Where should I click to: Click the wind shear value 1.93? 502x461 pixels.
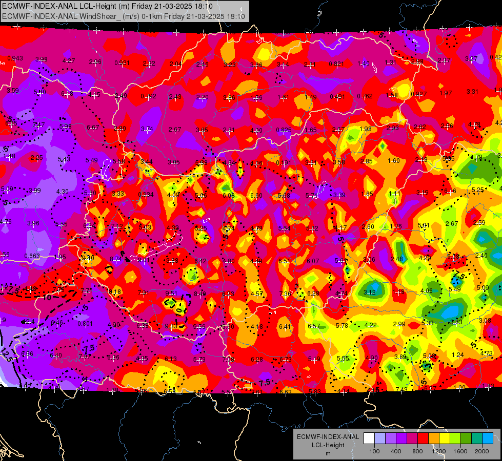(x=365, y=129)
